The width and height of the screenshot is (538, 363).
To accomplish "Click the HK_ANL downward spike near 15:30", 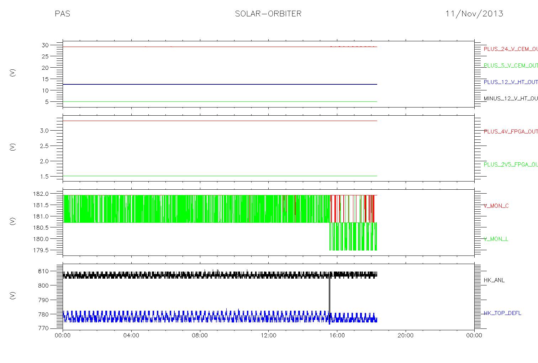I will coord(329,299).
